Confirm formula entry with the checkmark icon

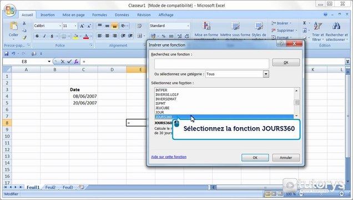69,62
